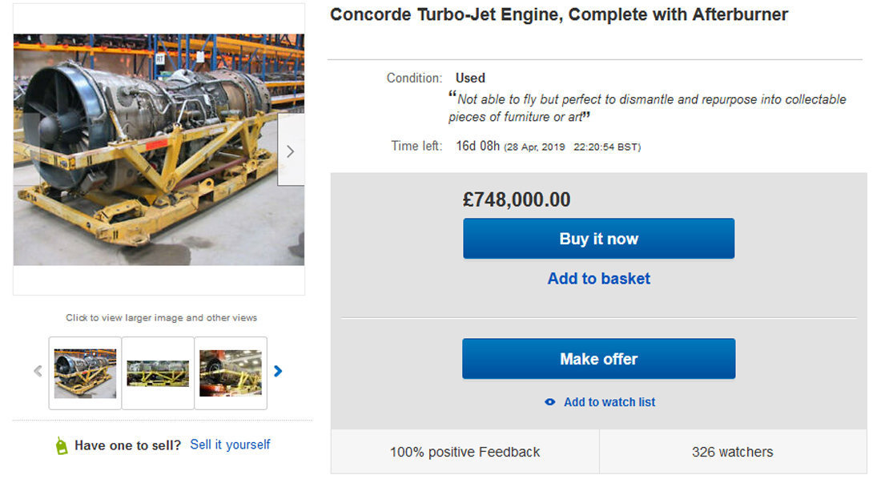Select the third engine thumbnail

[x=231, y=373]
